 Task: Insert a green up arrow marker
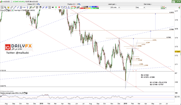point(56,7)
